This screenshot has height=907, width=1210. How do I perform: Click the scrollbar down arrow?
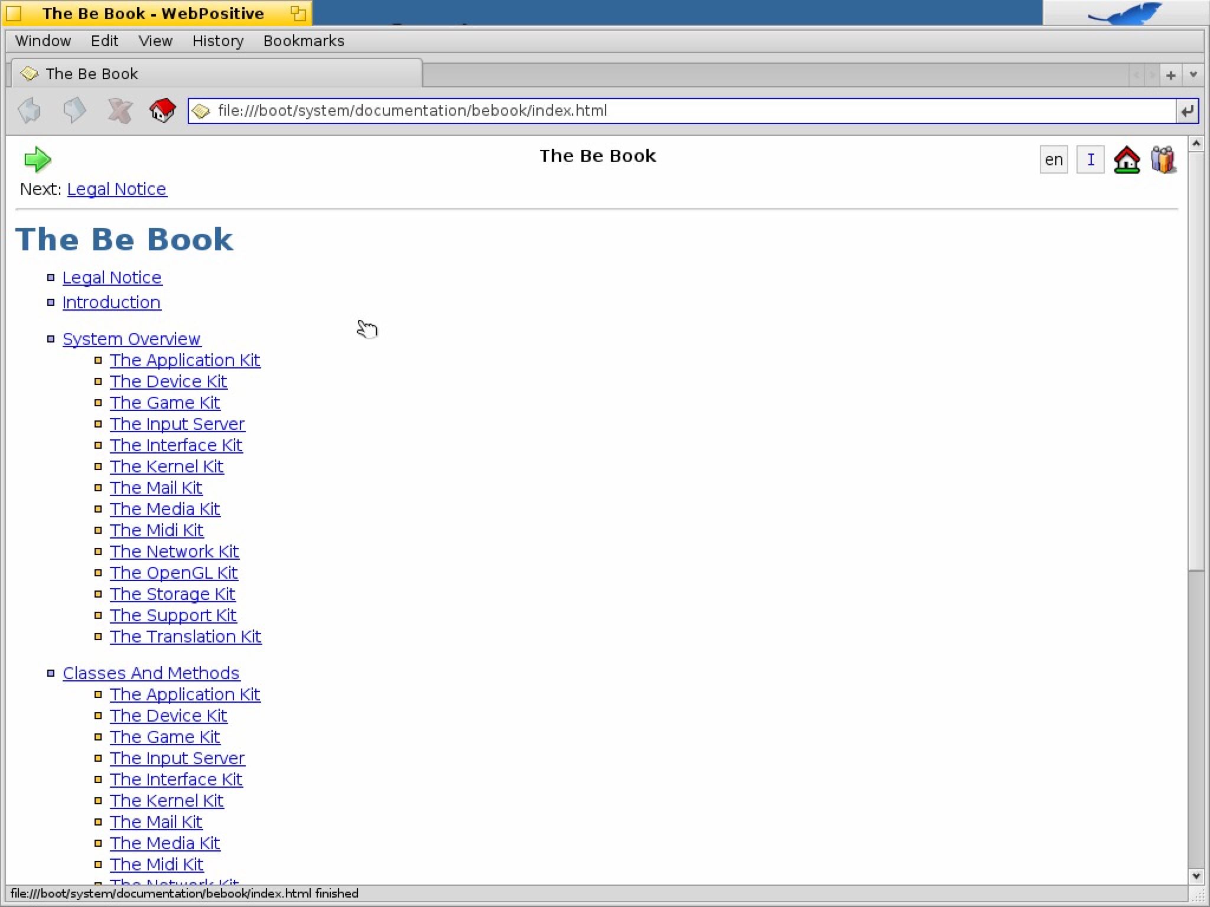(1196, 876)
